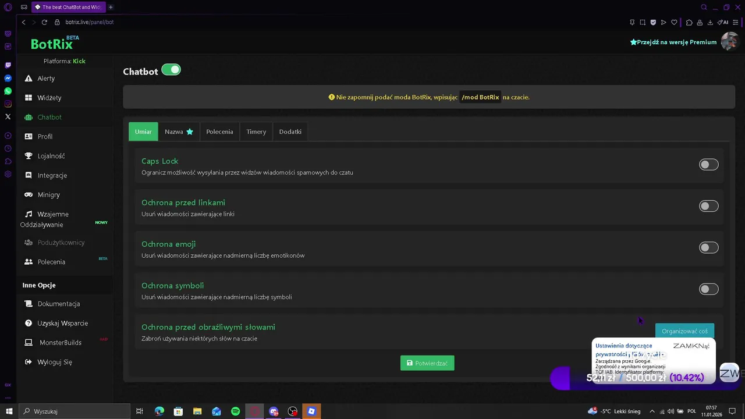Viewport: 745px width, 419px height.
Task: Open the Widżety grid icon item
Action: 28,98
